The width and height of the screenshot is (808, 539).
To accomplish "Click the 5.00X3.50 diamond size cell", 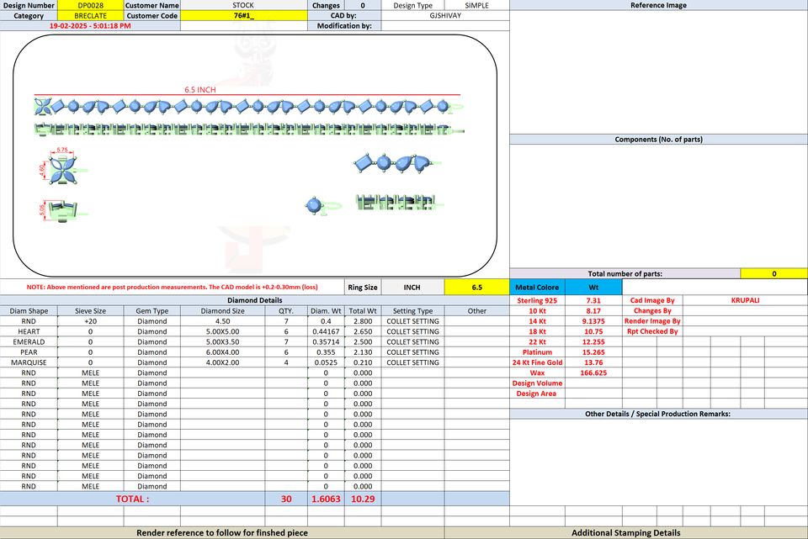I will tap(222, 342).
